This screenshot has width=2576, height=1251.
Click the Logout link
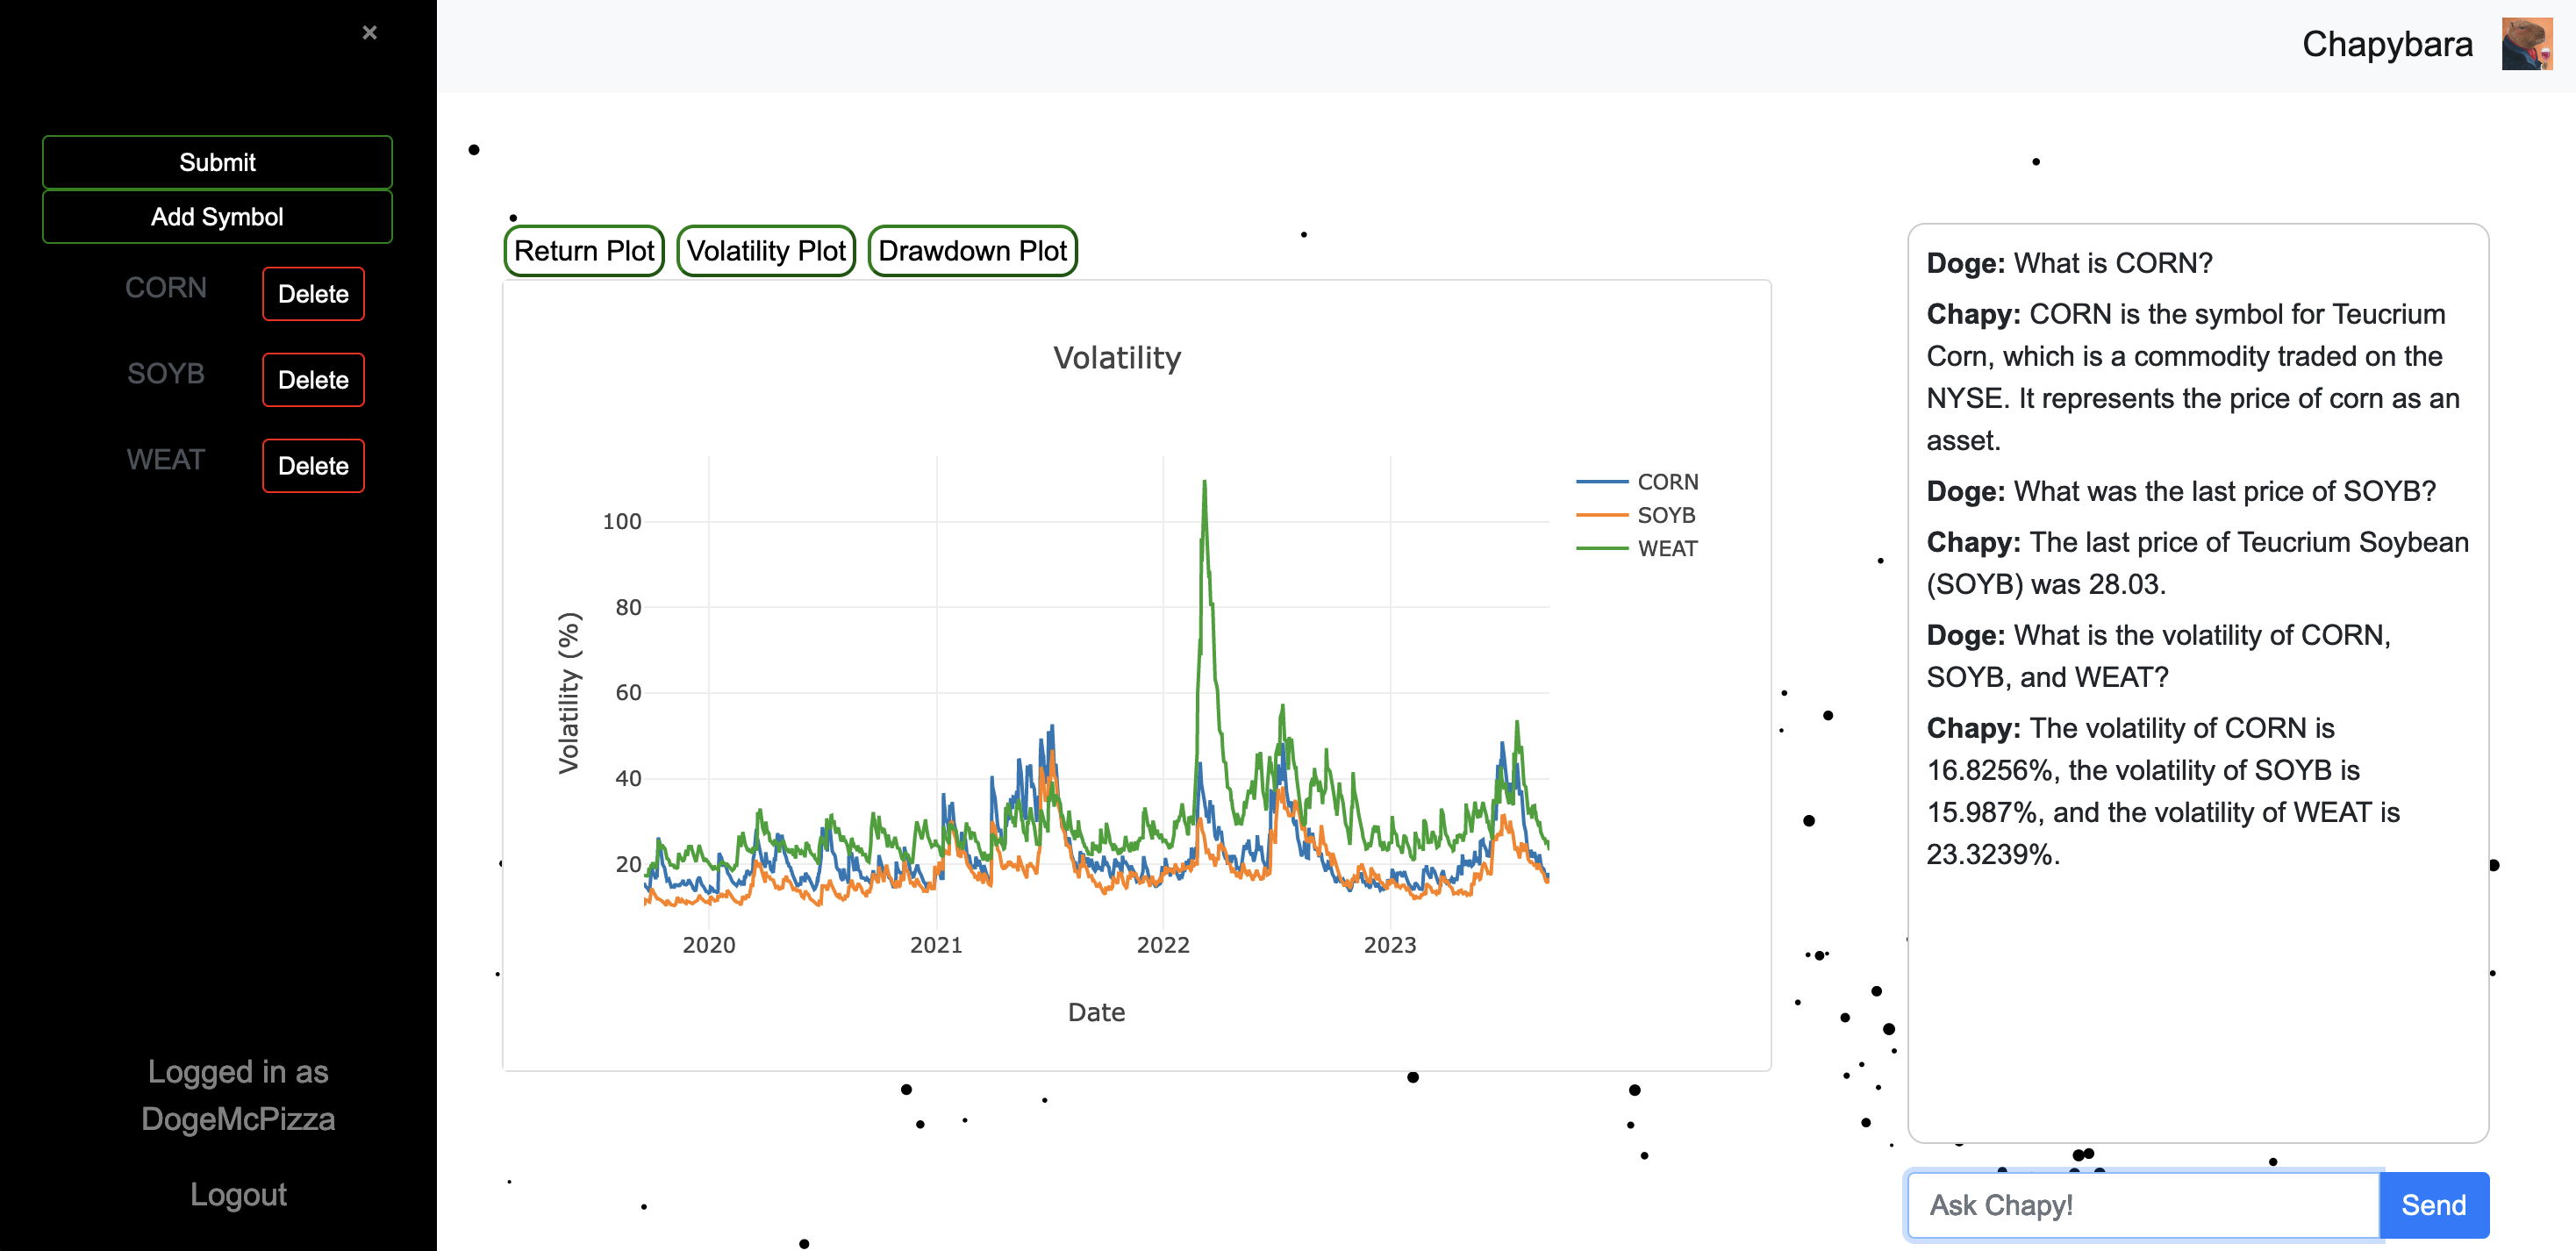(238, 1194)
